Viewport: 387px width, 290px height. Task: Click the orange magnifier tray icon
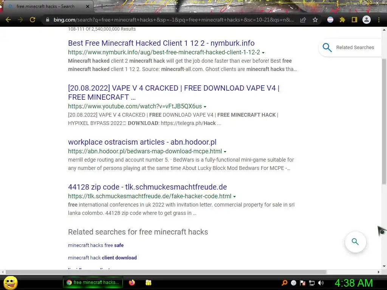coord(284,283)
